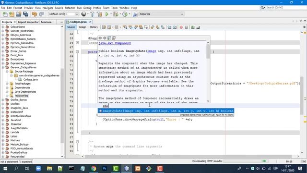The image size is (307, 173).
Task: Follow the java.awt.Component link
Action: click(x=115, y=43)
